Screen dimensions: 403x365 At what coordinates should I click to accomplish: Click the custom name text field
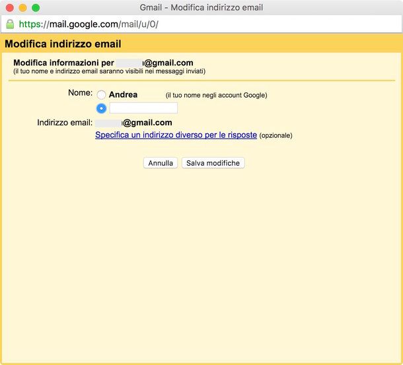click(143, 108)
